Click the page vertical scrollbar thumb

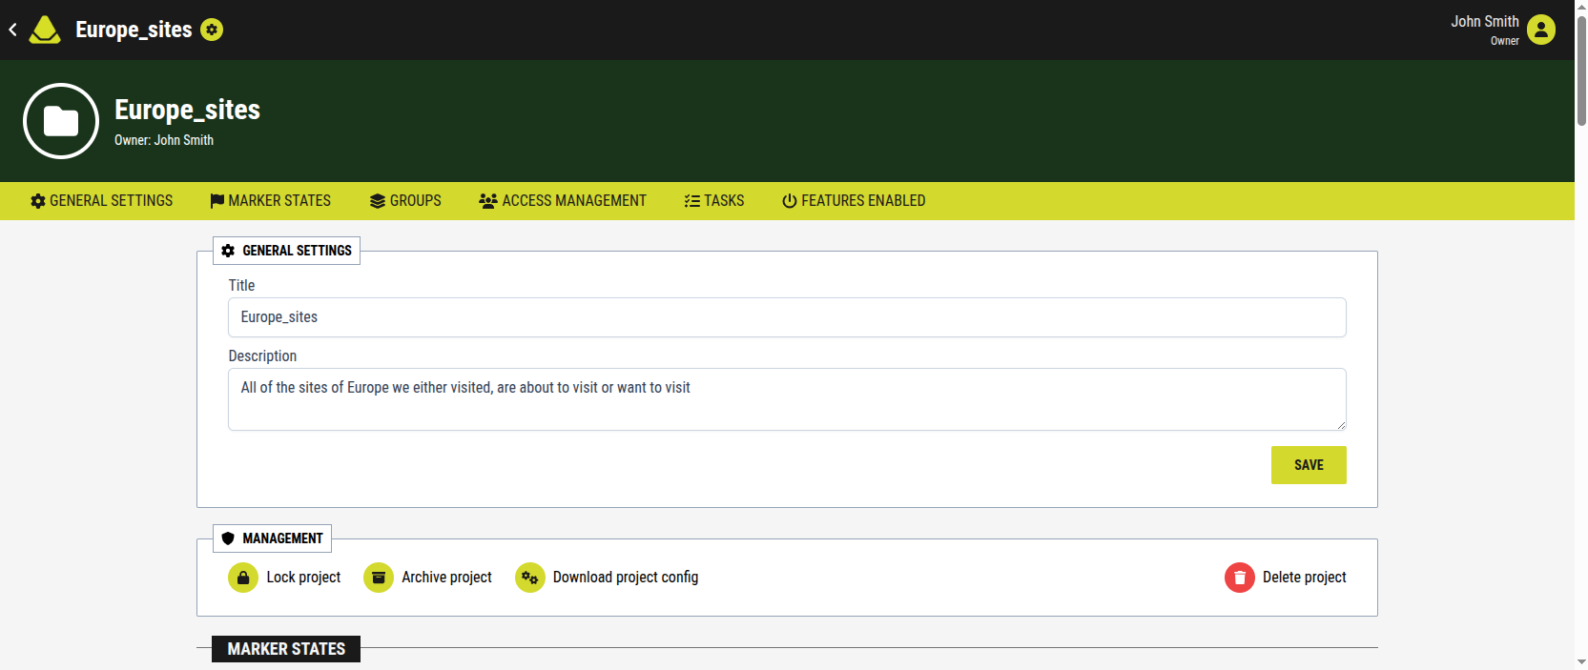pos(1581,69)
